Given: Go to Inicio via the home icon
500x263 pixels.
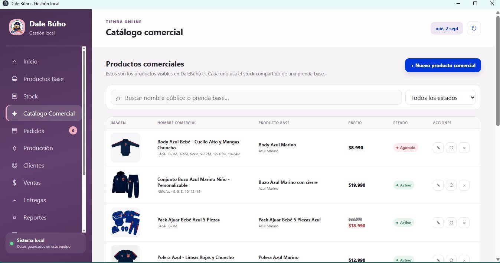Looking at the screenshot, I should (x=14, y=62).
